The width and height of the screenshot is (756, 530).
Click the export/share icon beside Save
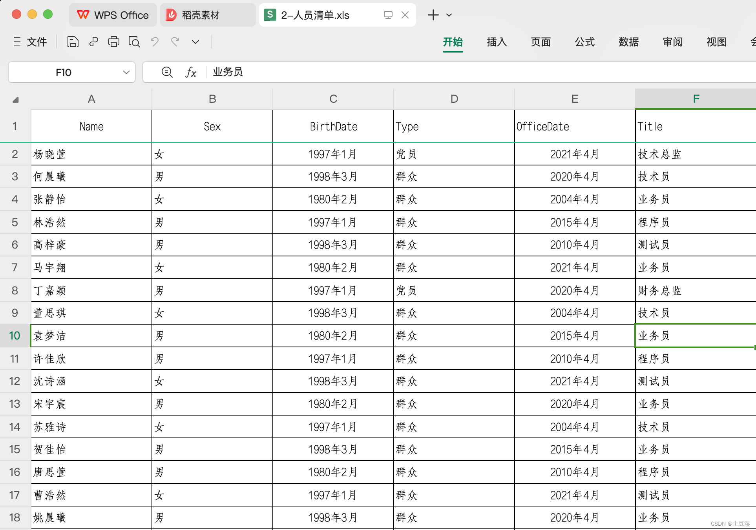coord(93,42)
